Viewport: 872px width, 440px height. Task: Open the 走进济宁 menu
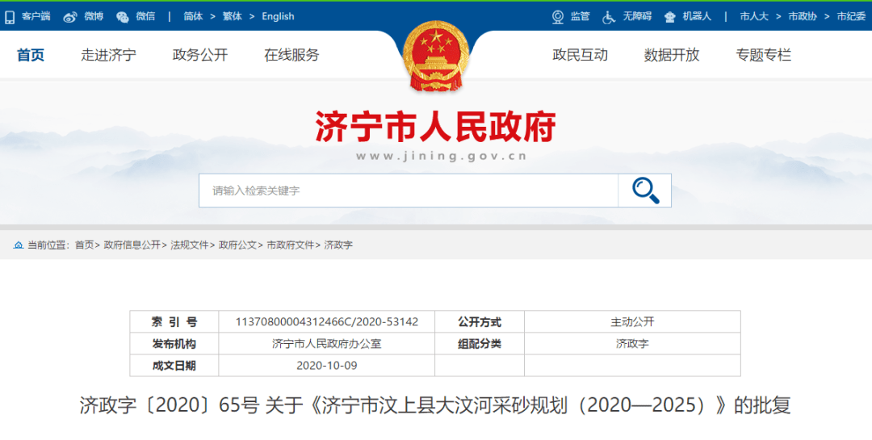(x=108, y=55)
